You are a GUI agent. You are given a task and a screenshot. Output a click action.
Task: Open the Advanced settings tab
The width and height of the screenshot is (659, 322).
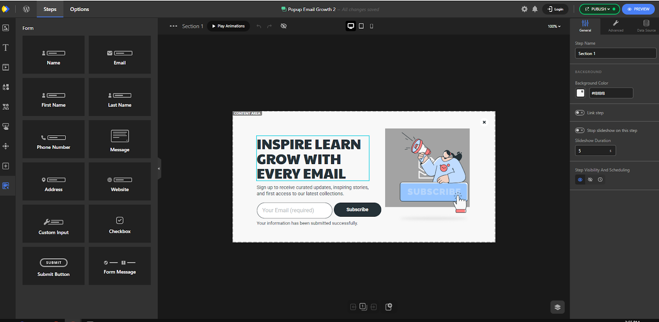[616, 26]
